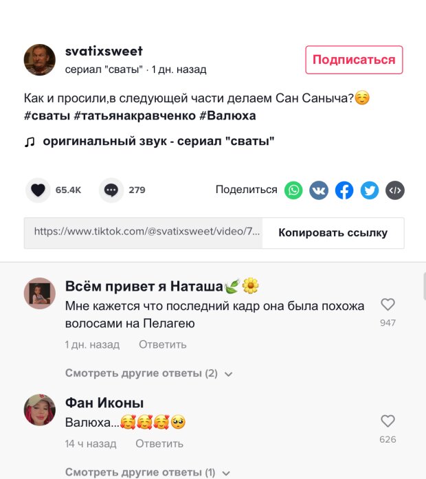426x479 pixels.
Task: Select the video URL field
Action: coord(143,233)
